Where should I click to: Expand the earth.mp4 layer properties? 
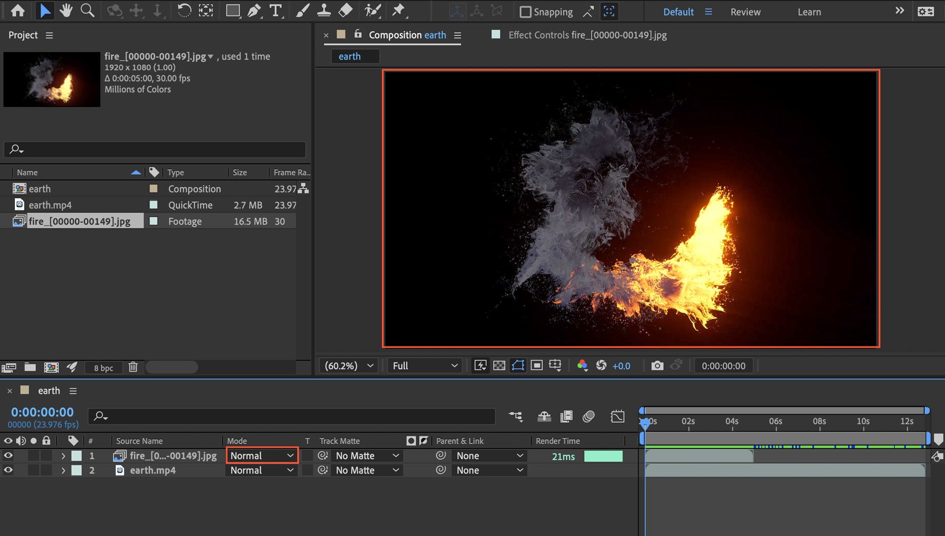tap(63, 470)
